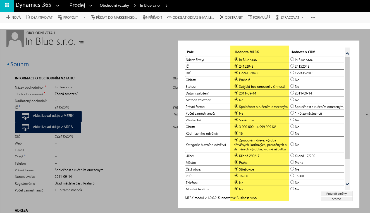Click the plus icon for NOVÁ
Image resolution: width=370 pixels, height=213 pixels.
[8, 17]
